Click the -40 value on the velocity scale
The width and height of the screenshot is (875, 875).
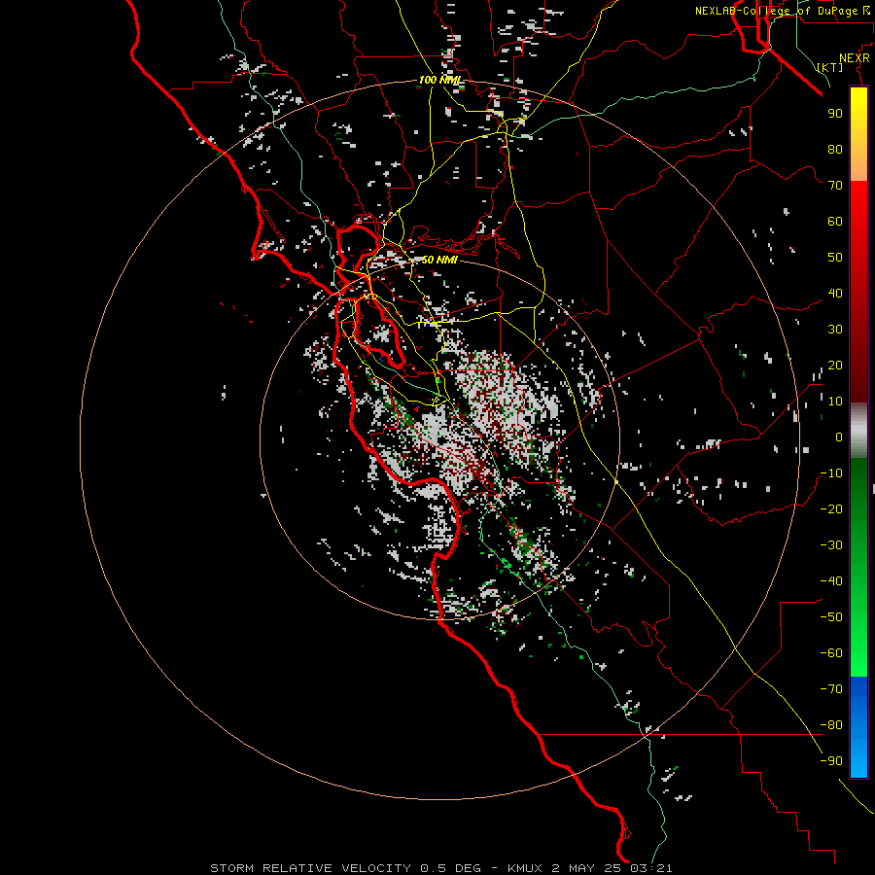[x=831, y=581]
